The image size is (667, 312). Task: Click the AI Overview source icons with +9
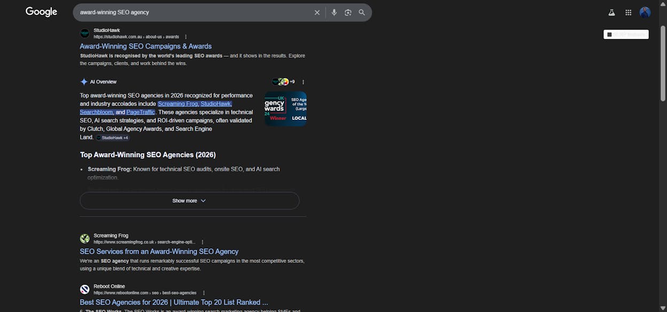pyautogui.click(x=283, y=82)
